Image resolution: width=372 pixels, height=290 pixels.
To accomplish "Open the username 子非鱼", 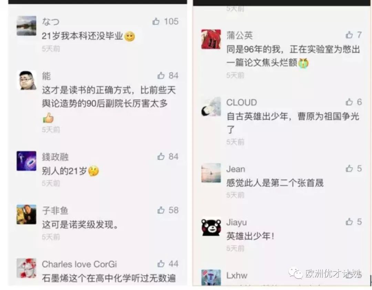I will tap(55, 210).
